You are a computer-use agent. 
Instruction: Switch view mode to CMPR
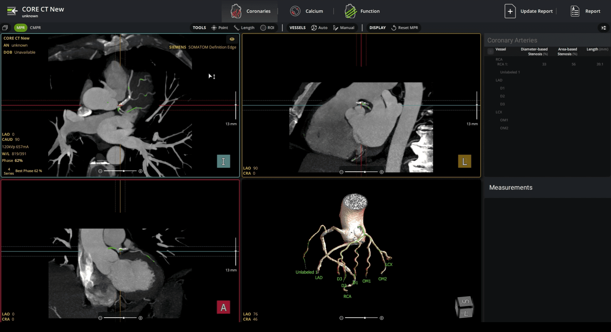35,28
